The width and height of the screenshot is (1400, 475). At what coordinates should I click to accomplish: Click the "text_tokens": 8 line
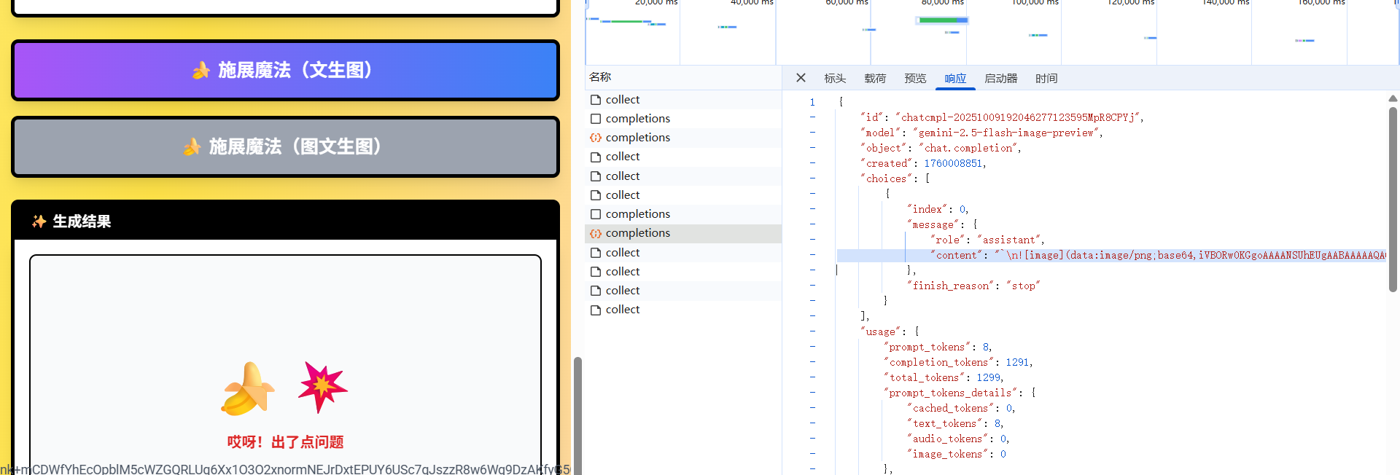[x=955, y=423]
